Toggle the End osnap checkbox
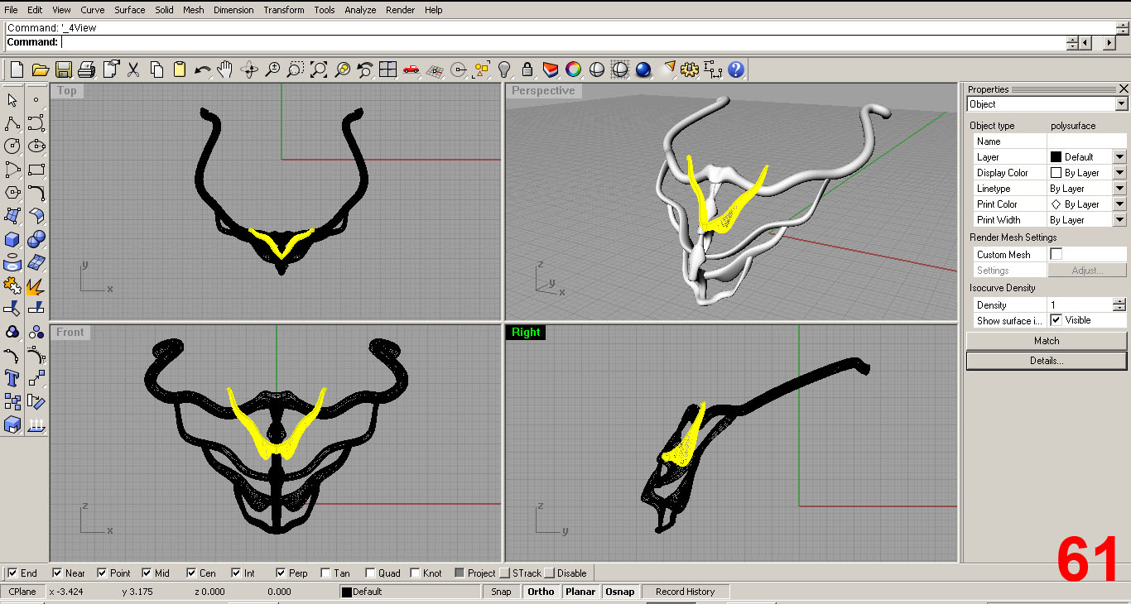 tap(12, 573)
